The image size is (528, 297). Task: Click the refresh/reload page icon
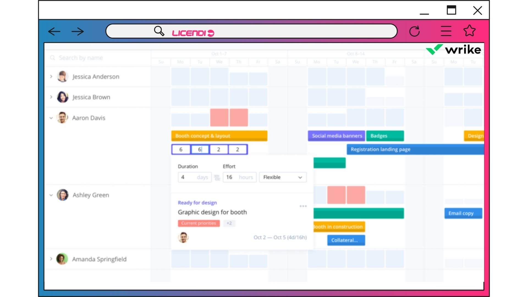[x=414, y=31]
